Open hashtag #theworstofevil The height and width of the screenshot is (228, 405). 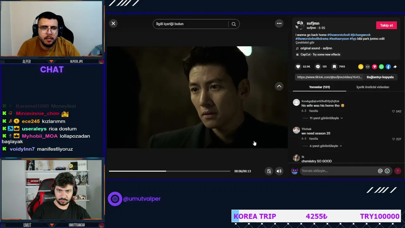tap(338, 35)
